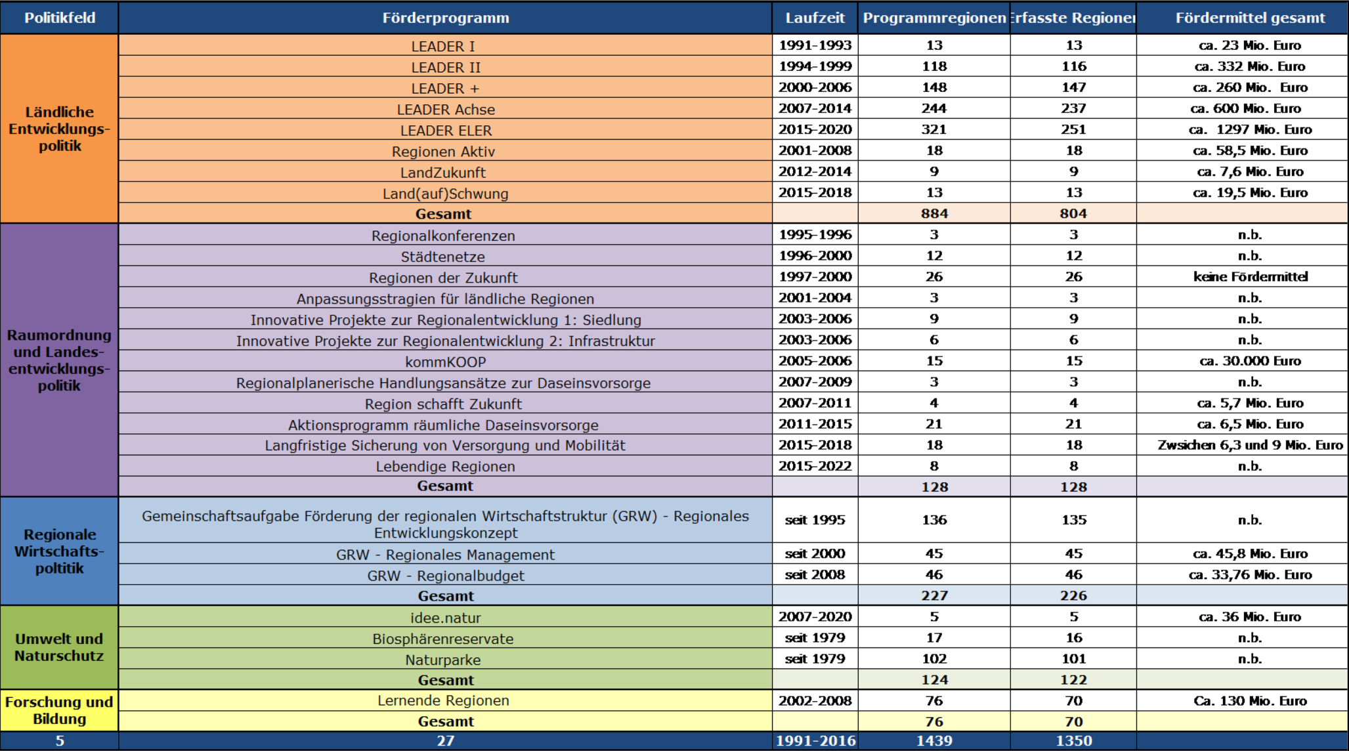Image resolution: width=1349 pixels, height=751 pixels.
Task: Select the Regionale Wirtschaftspolitik category cell
Action: (x=60, y=551)
